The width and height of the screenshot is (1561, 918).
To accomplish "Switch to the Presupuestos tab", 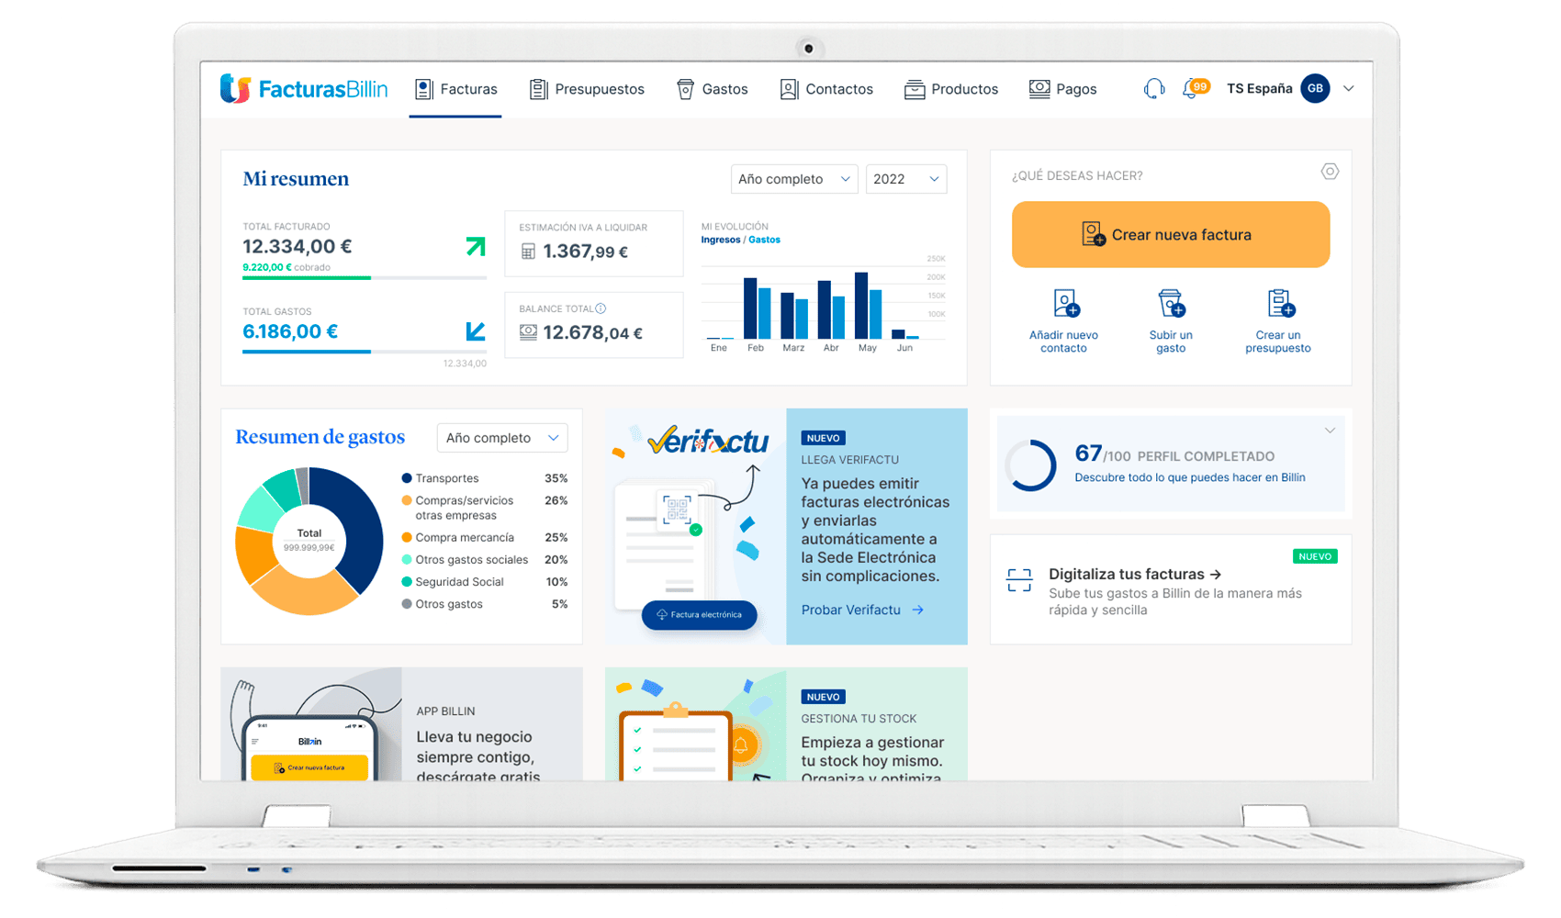I will tap(588, 89).
